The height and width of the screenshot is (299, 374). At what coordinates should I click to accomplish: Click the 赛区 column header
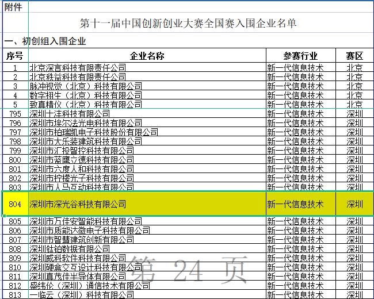(354, 56)
